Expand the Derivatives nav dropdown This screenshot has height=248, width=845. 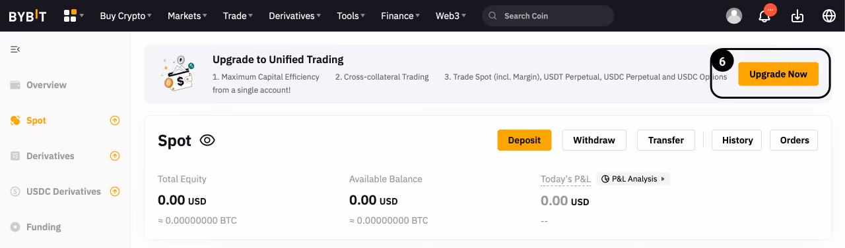295,16
